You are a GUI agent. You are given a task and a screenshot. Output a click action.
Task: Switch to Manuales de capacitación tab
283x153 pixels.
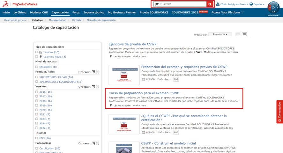coord(101,20)
